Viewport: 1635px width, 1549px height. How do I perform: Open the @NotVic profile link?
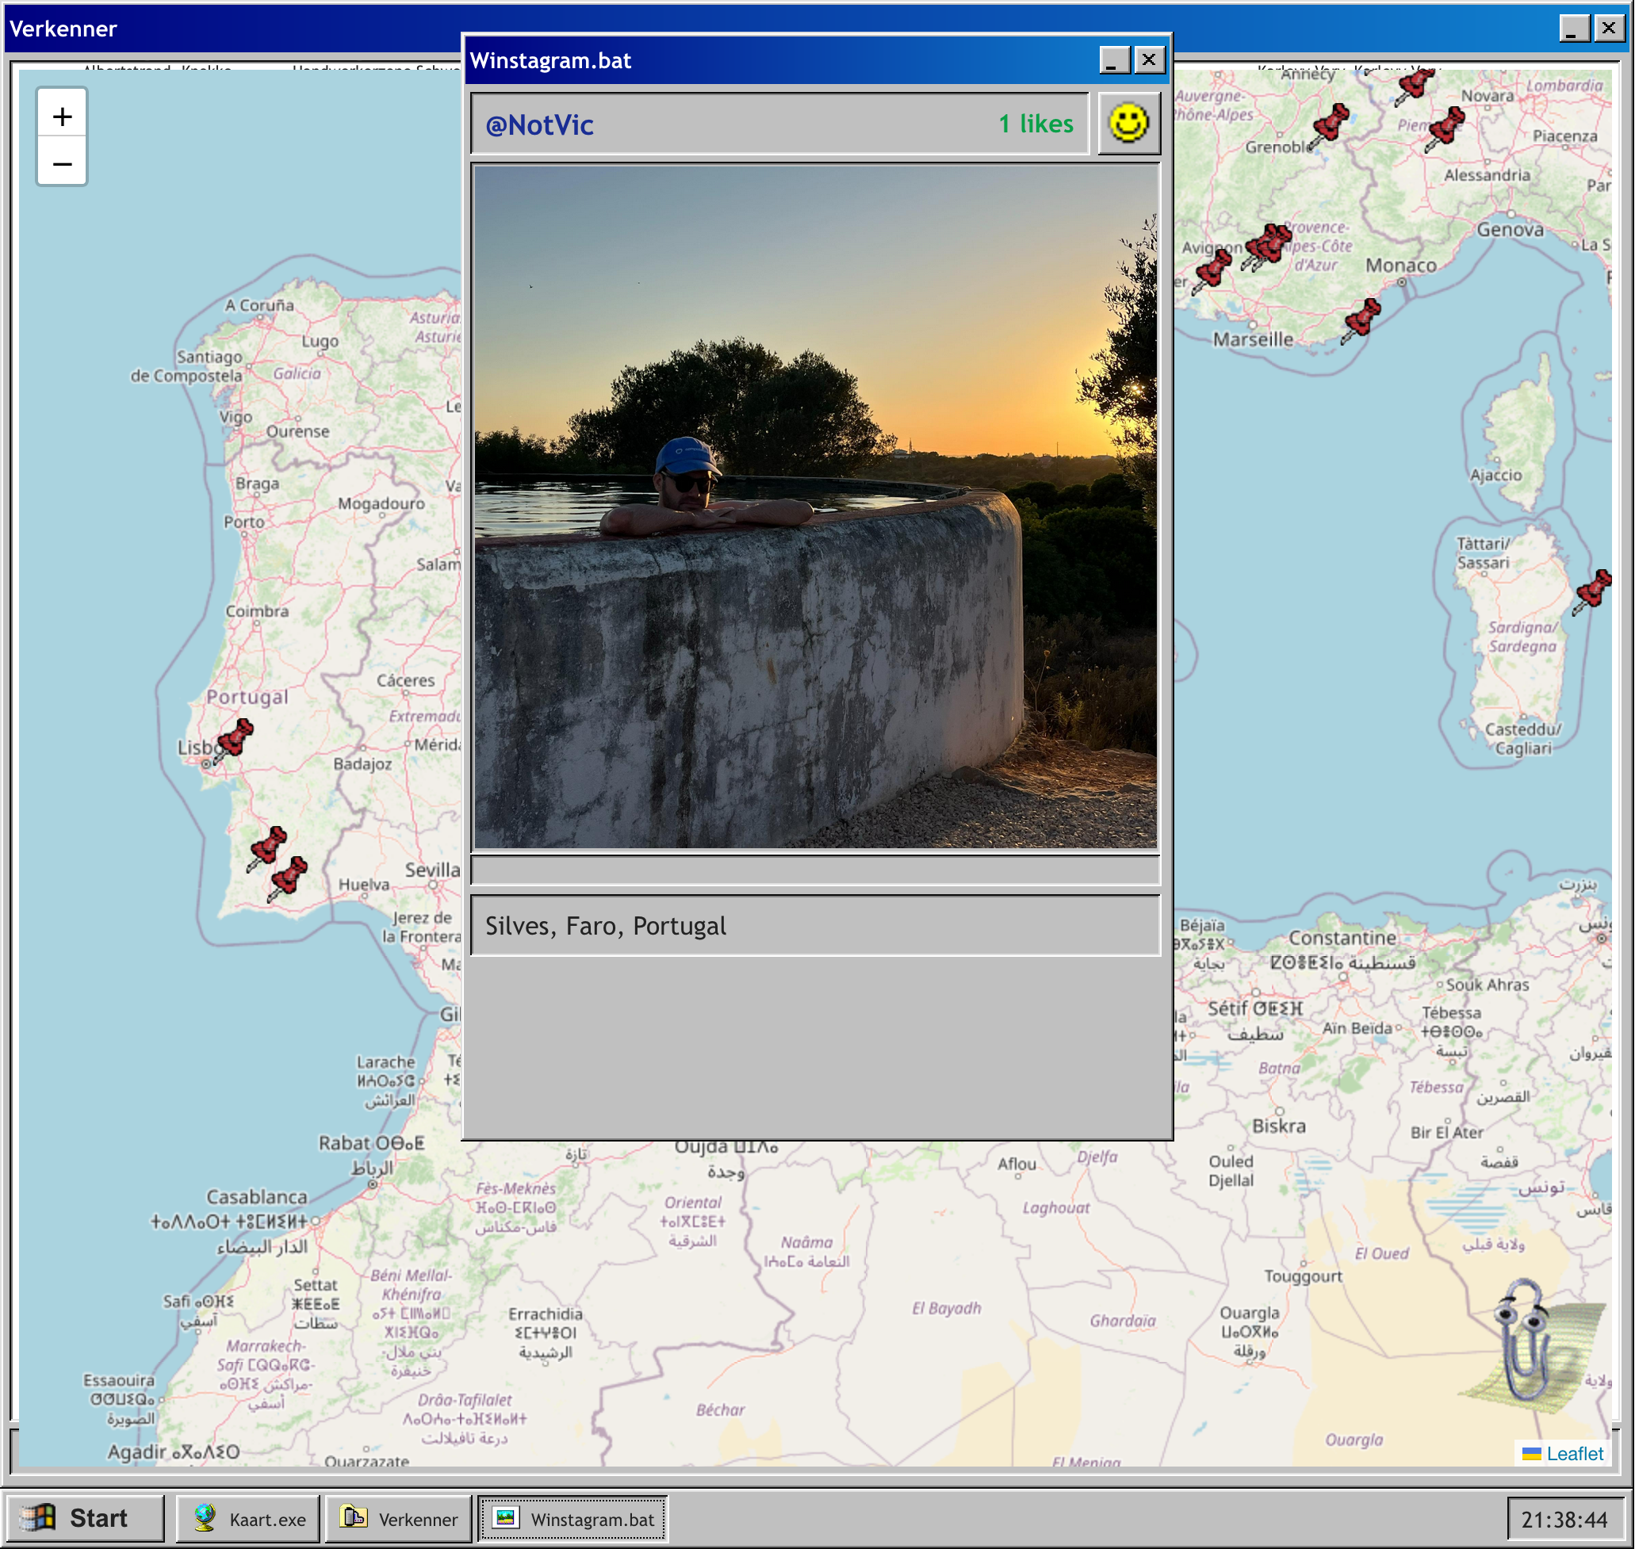pyautogui.click(x=539, y=124)
